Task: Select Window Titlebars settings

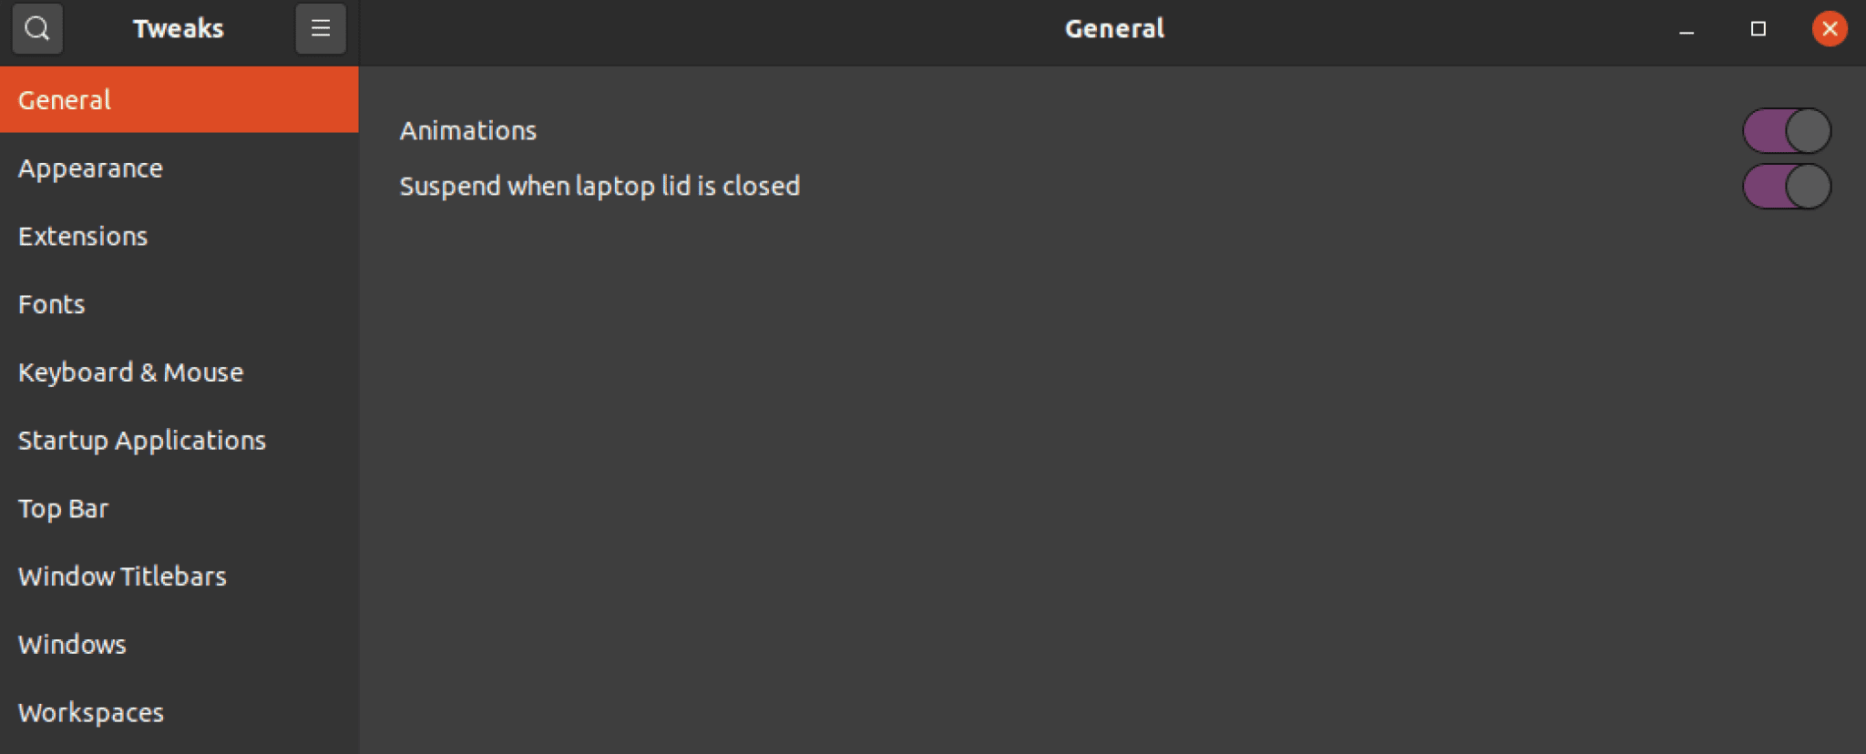Action: [122, 576]
